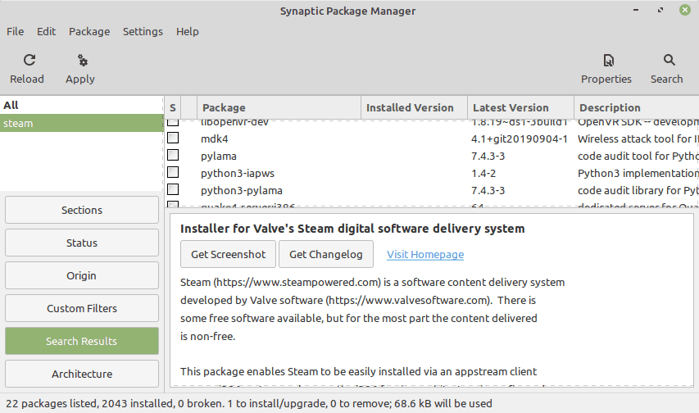Click Get Screenshot button
699x413 pixels.
(x=229, y=254)
